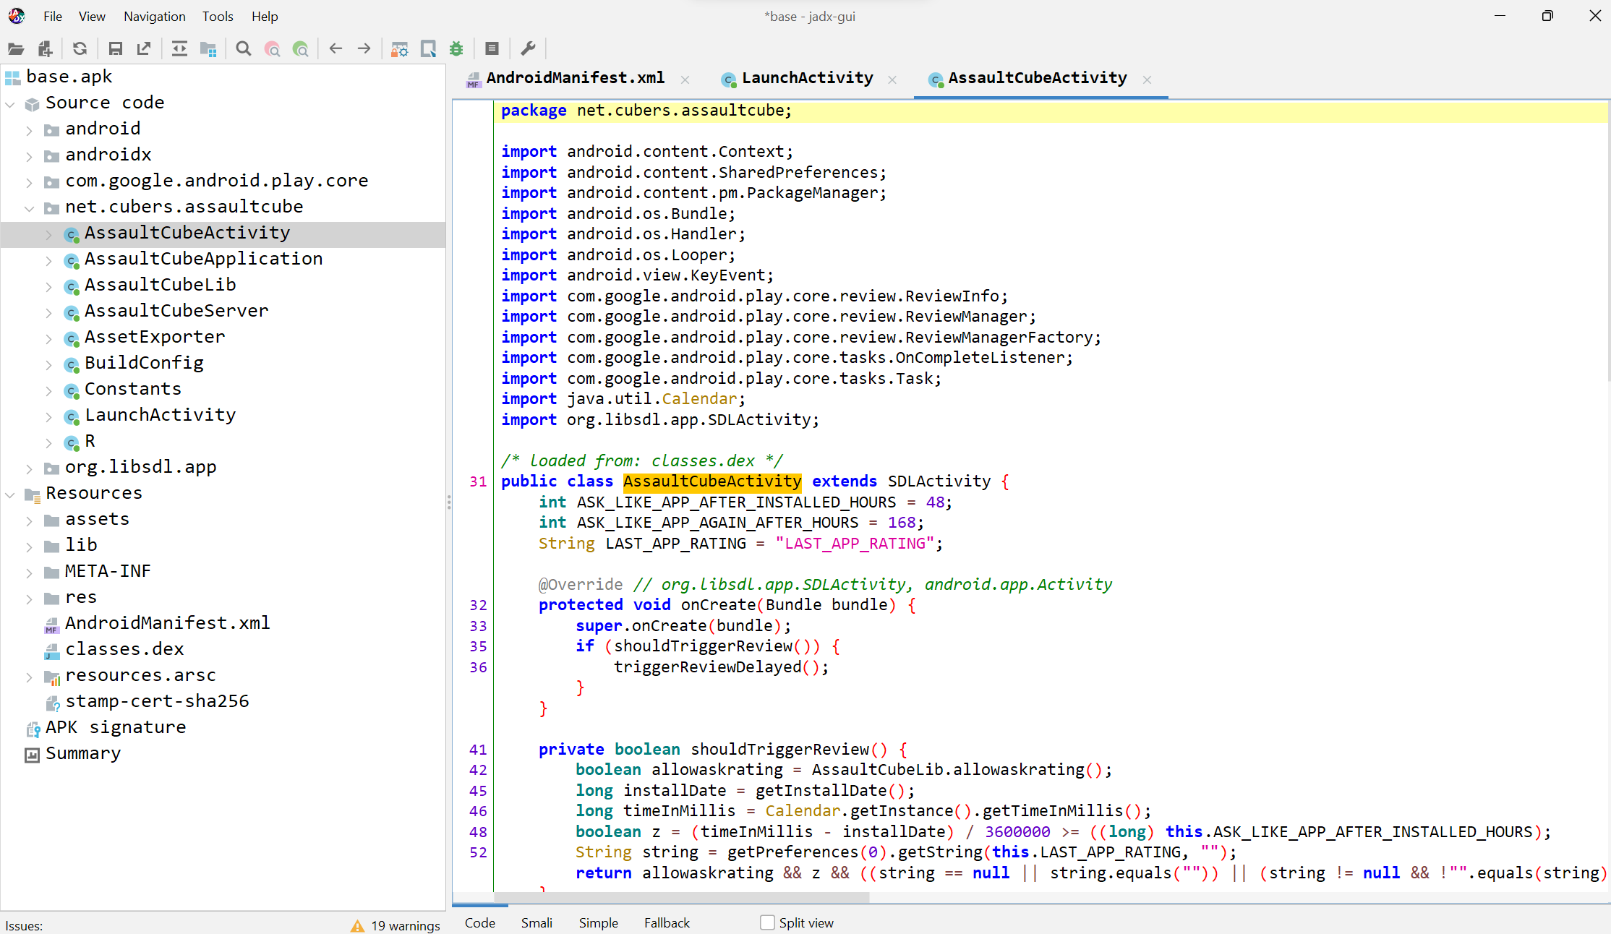The image size is (1611, 934).
Task: Expand com.google.android.play.core package
Action: pos(29,182)
